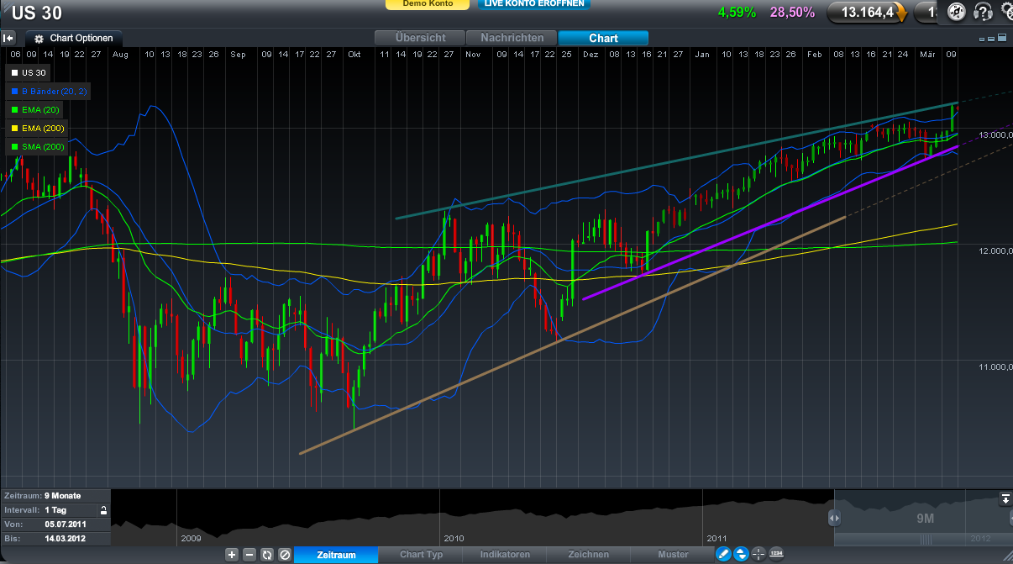Image resolution: width=1013 pixels, height=564 pixels.
Task: Select the blue pencil drawing tool icon
Action: [723, 554]
